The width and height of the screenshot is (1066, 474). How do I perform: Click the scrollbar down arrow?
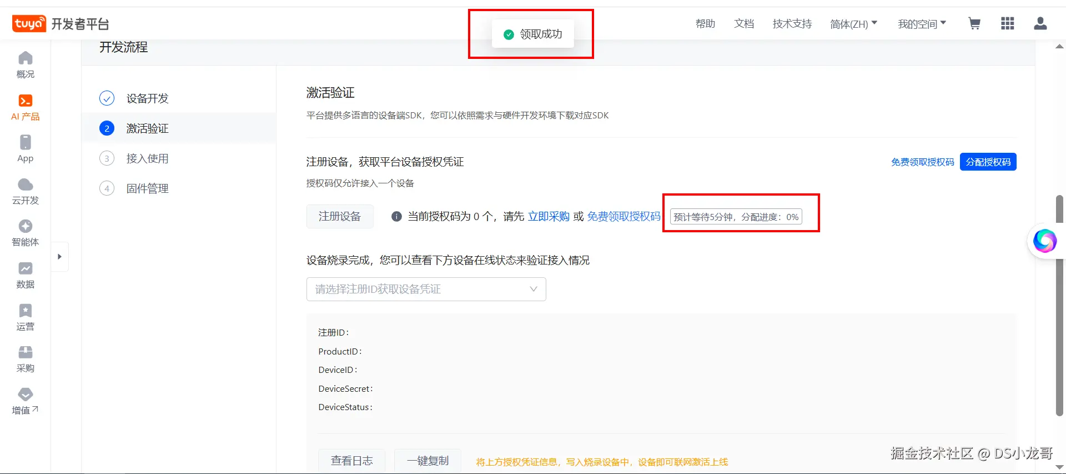point(1059,467)
